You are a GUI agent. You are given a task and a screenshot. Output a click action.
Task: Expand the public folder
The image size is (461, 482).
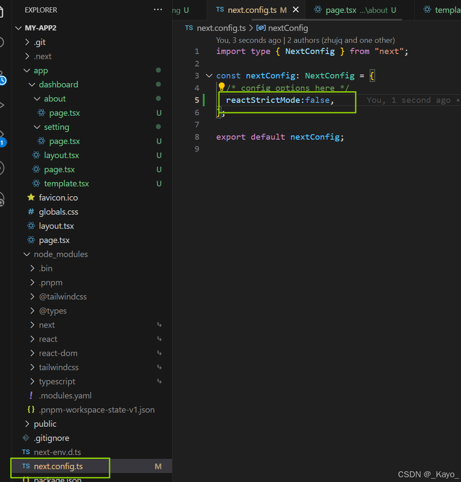[x=27, y=424]
